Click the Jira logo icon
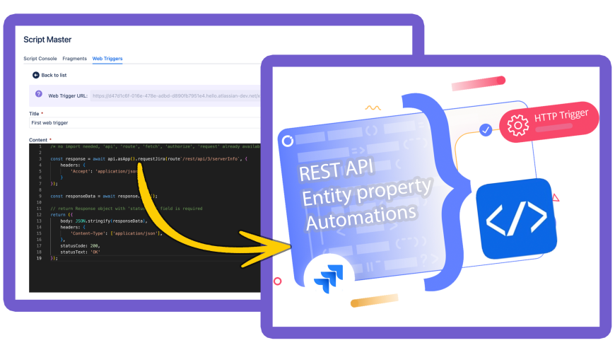Viewport: 615px width, 350px height. (329, 279)
